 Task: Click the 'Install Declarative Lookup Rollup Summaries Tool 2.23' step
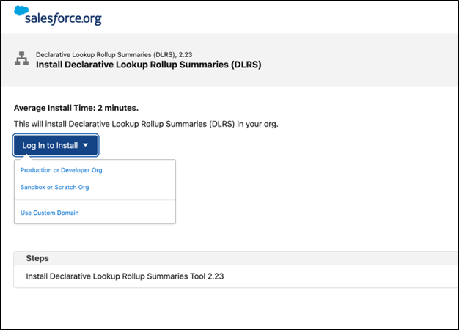pyautogui.click(x=125, y=276)
